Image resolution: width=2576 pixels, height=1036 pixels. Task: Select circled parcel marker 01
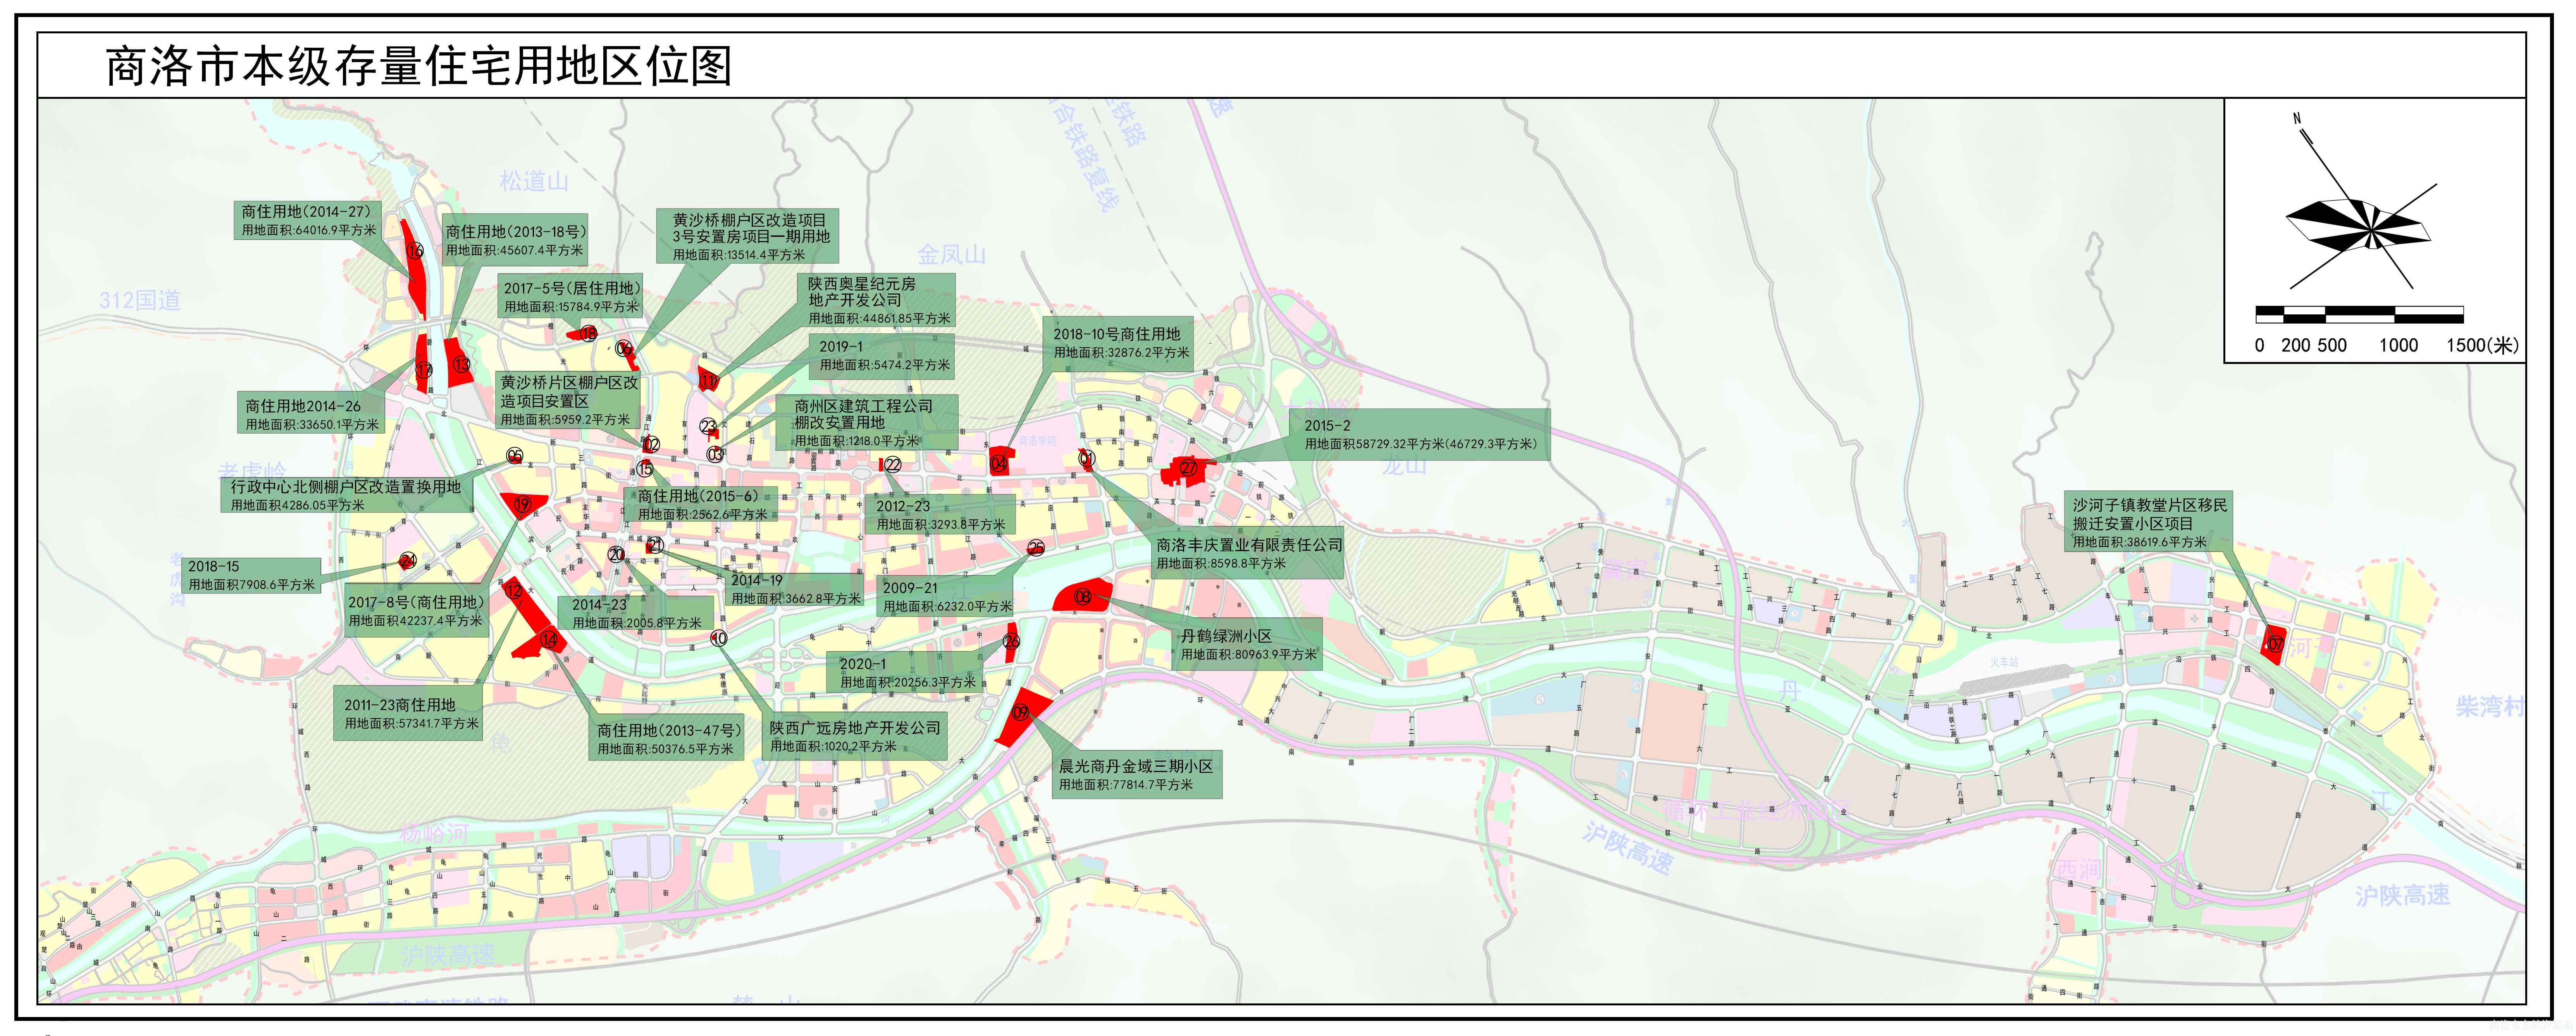1087,458
